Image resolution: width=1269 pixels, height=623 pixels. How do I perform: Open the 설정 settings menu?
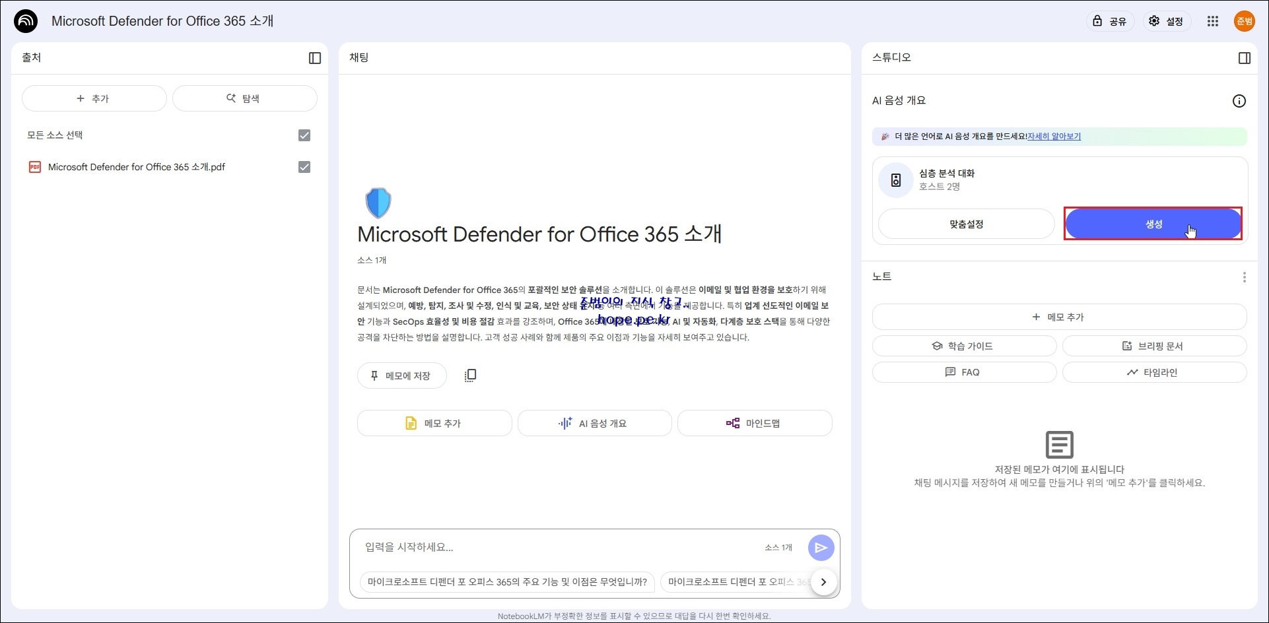[x=1167, y=21]
